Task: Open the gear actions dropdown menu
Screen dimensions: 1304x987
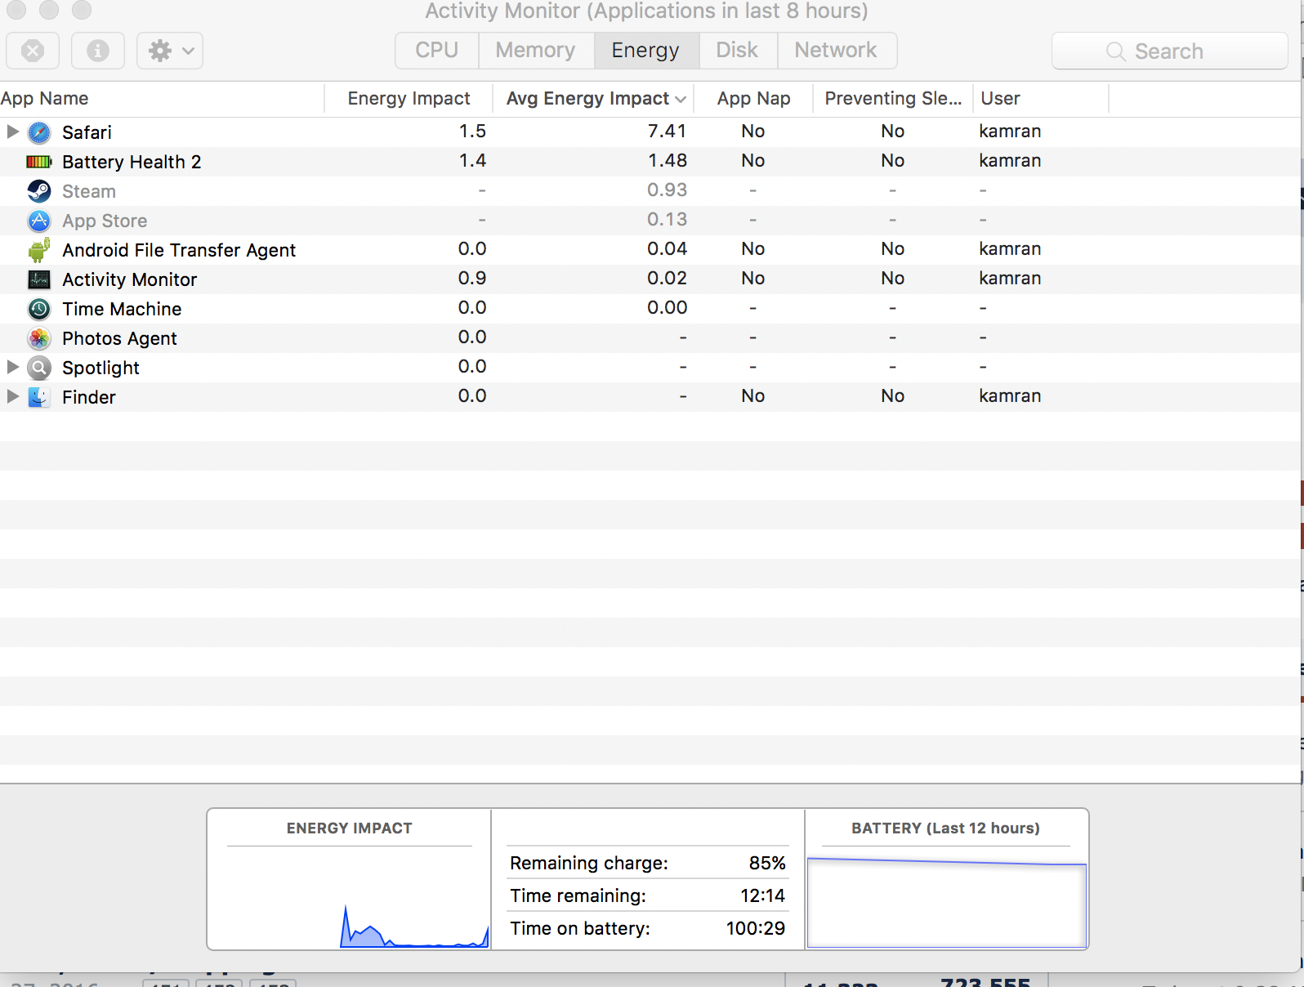Action: [170, 51]
